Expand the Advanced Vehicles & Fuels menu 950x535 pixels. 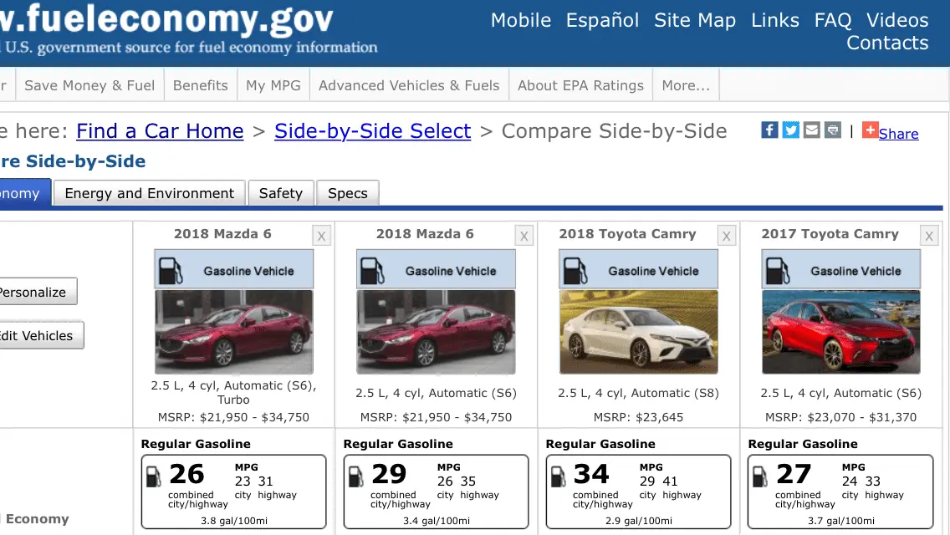coord(408,85)
